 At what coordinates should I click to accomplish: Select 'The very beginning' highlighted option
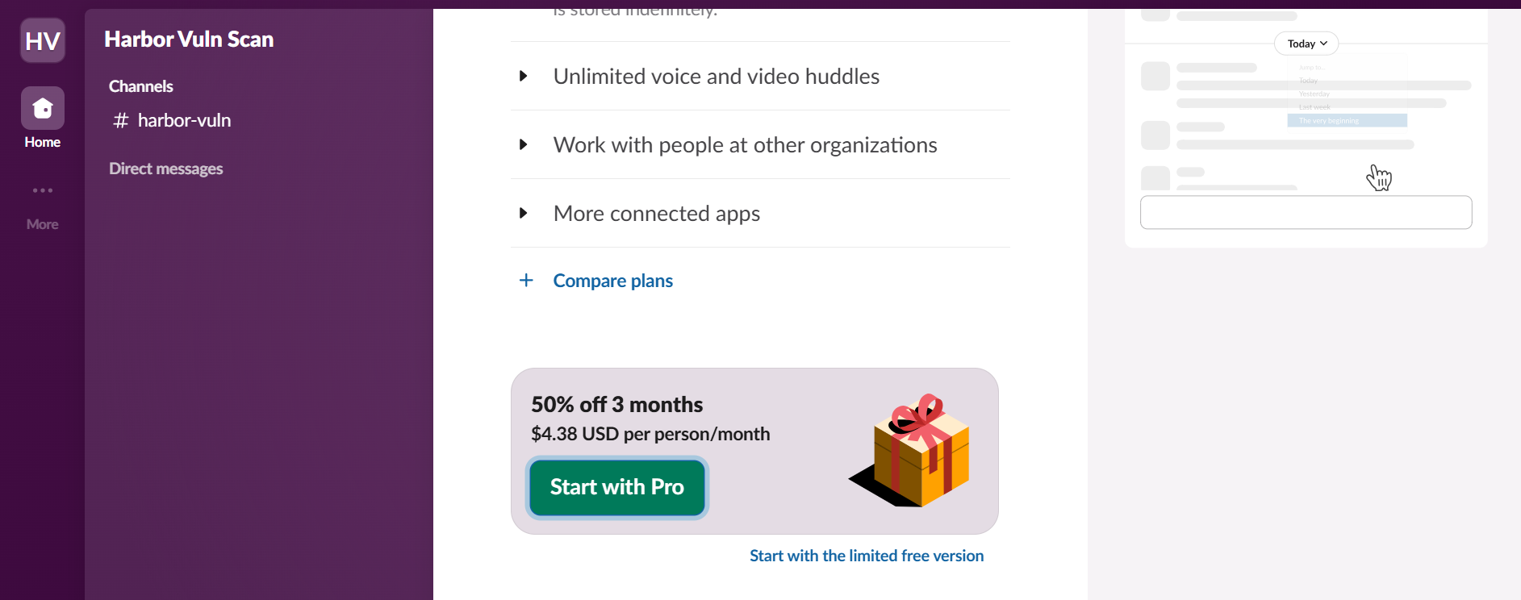[1346, 121]
